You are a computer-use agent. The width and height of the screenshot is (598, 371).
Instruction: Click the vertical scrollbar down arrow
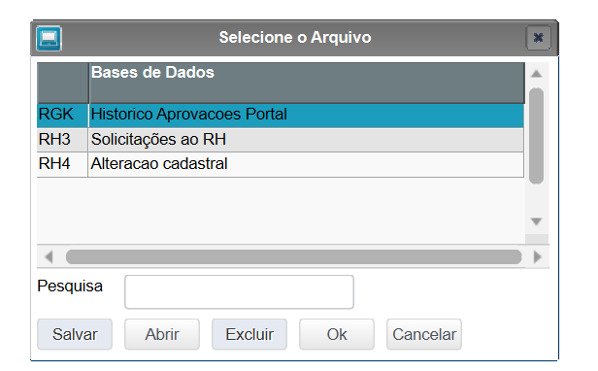[x=536, y=221]
